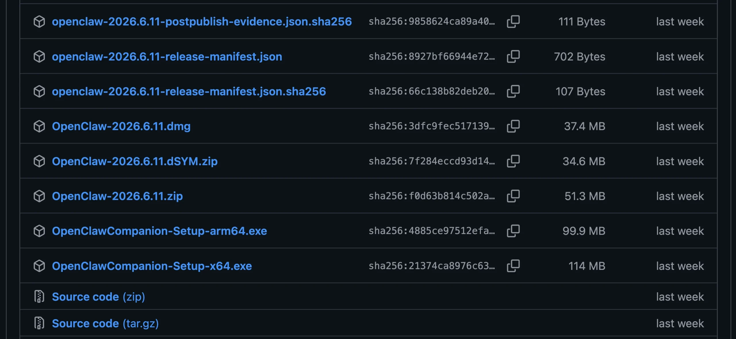Download OpenClawCompanion-Setup-arm64.exe installer

coord(160,231)
